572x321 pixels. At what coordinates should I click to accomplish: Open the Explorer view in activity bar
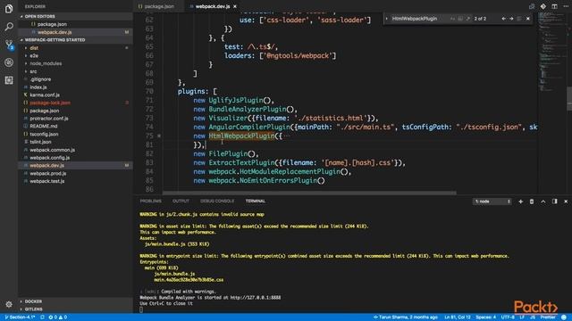[x=9, y=8]
